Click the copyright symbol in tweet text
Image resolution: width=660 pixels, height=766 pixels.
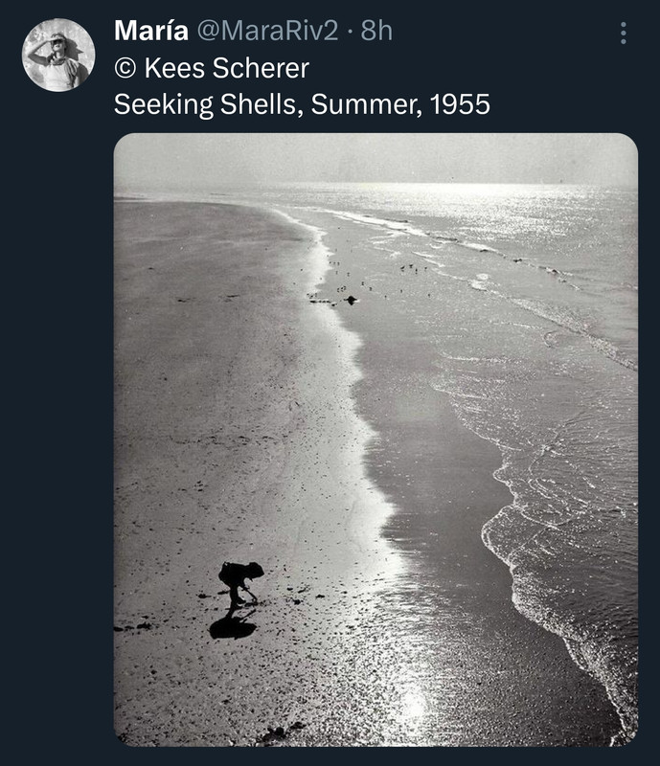[125, 68]
